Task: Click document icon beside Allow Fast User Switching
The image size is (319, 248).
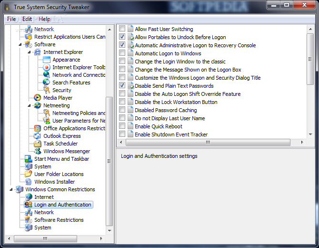Action: pyautogui.click(x=130, y=29)
